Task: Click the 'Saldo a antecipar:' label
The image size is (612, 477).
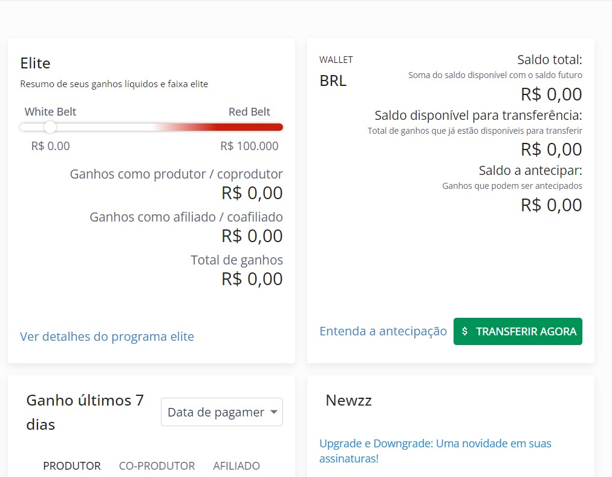Action: pos(530,170)
